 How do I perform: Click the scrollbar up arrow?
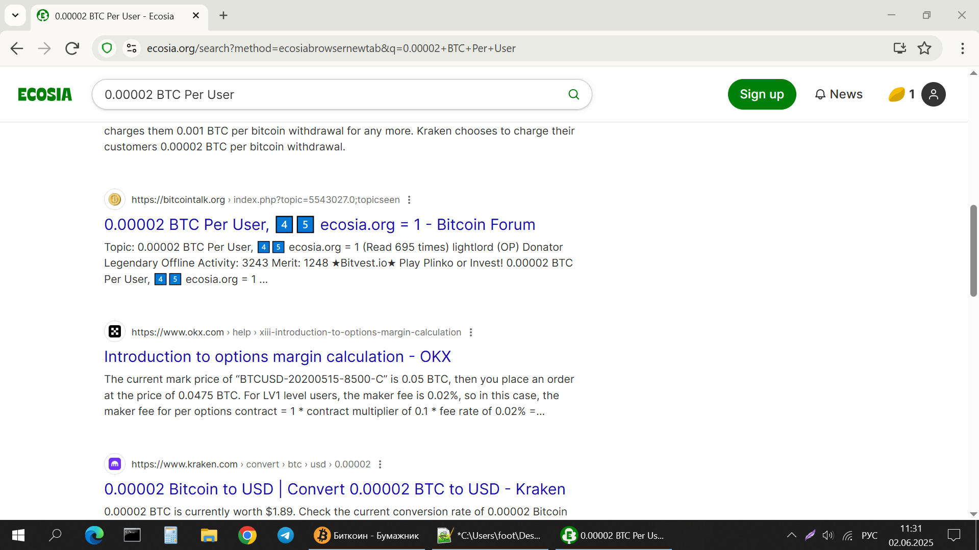point(973,73)
